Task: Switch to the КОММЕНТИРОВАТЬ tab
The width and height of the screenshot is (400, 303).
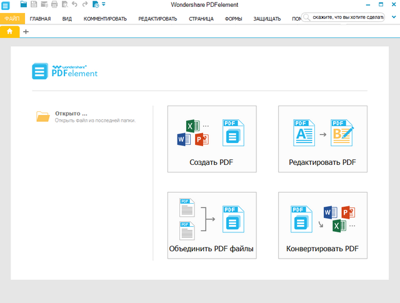Action: pyautogui.click(x=105, y=19)
